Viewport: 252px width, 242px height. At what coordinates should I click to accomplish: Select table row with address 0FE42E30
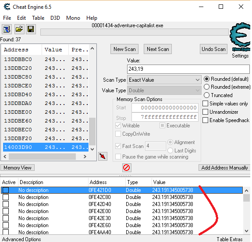coord(122,218)
